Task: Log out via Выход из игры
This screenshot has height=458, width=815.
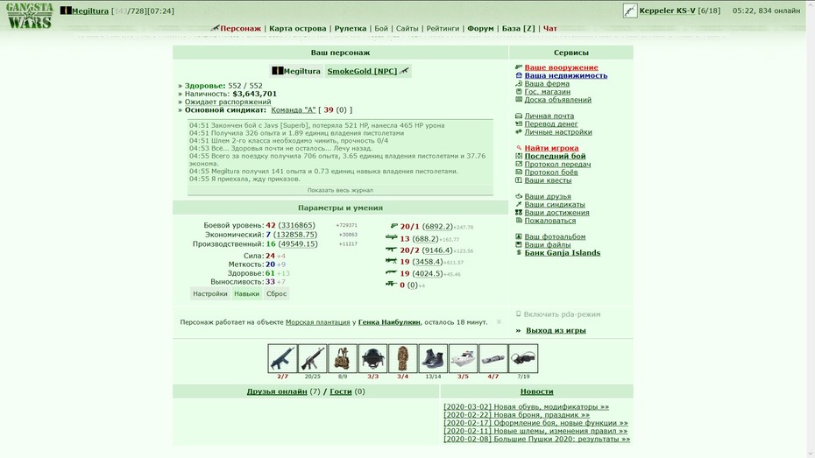Action: tap(556, 330)
